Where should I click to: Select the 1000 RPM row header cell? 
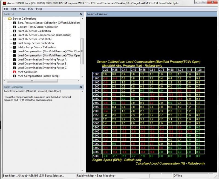coord(97,74)
